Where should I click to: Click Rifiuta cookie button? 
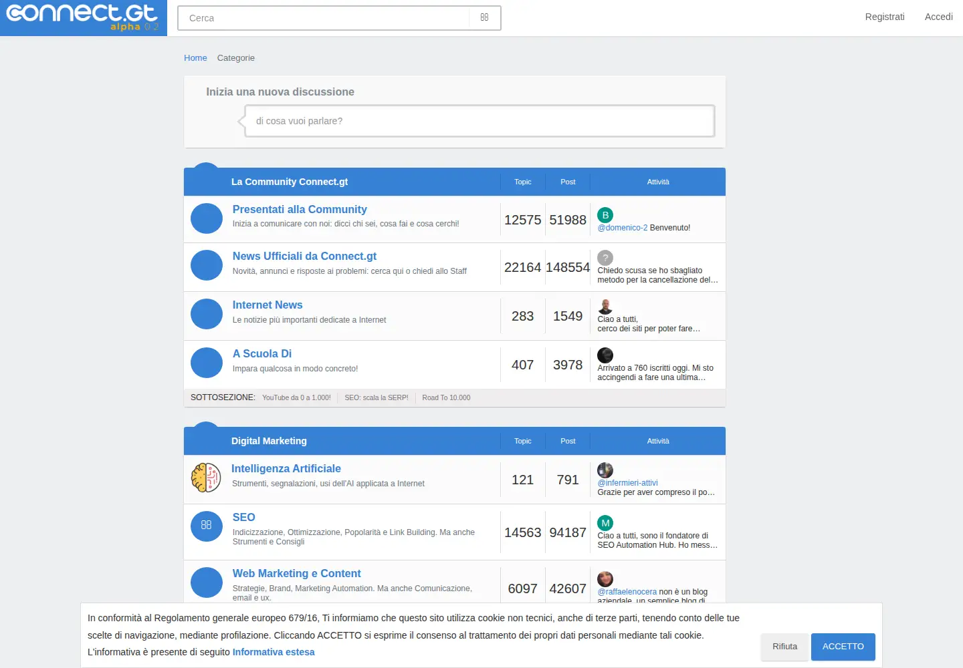point(784,647)
